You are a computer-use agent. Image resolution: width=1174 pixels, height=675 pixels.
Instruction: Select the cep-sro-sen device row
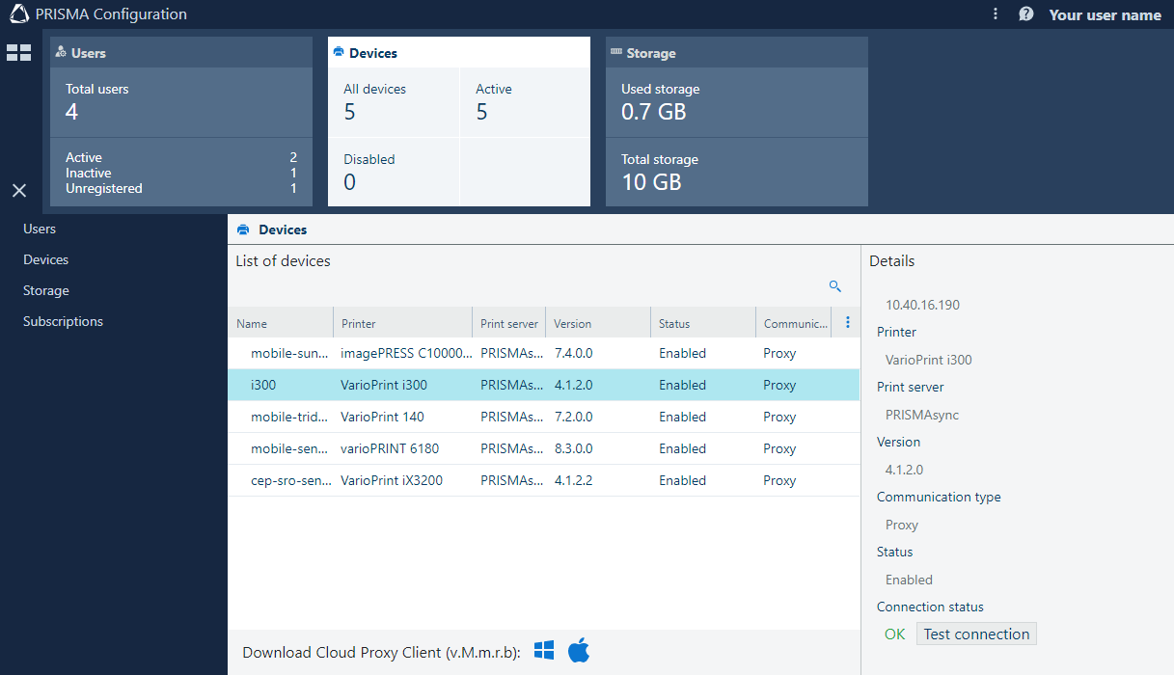[x=544, y=480]
